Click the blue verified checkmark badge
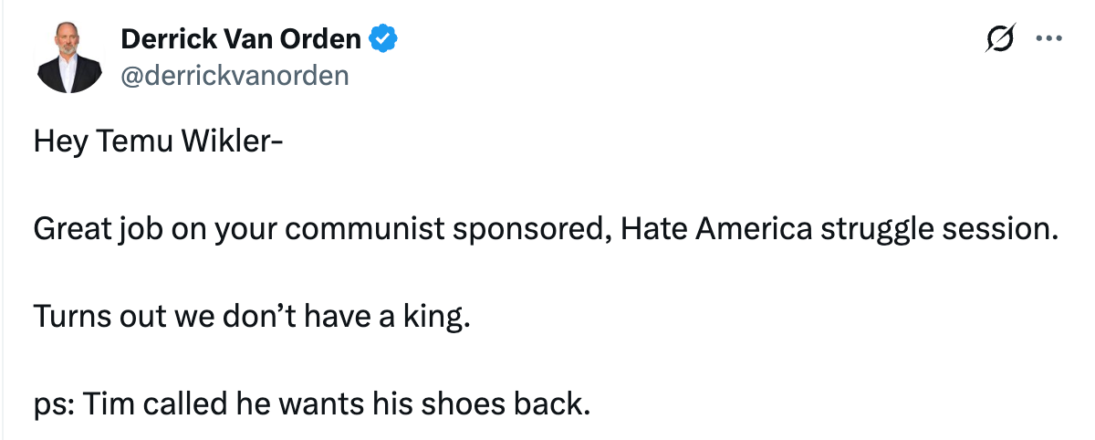 [382, 39]
